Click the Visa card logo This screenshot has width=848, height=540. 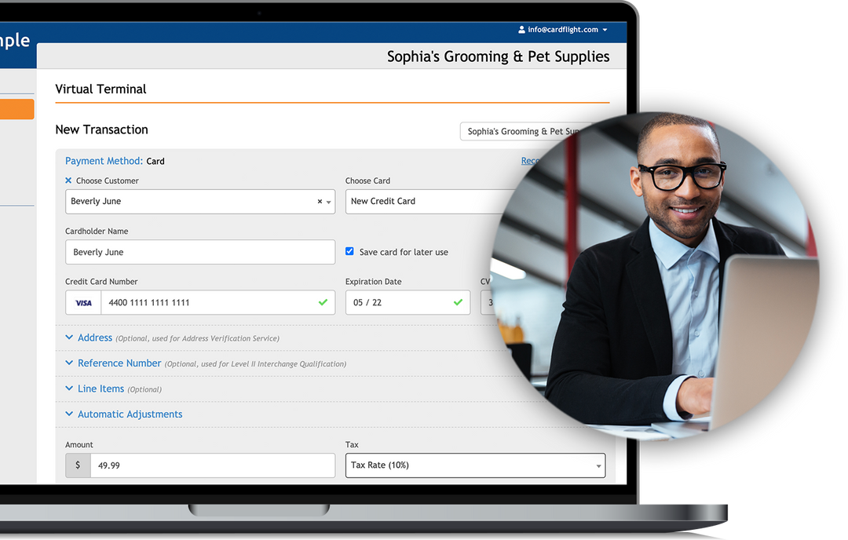coord(83,303)
